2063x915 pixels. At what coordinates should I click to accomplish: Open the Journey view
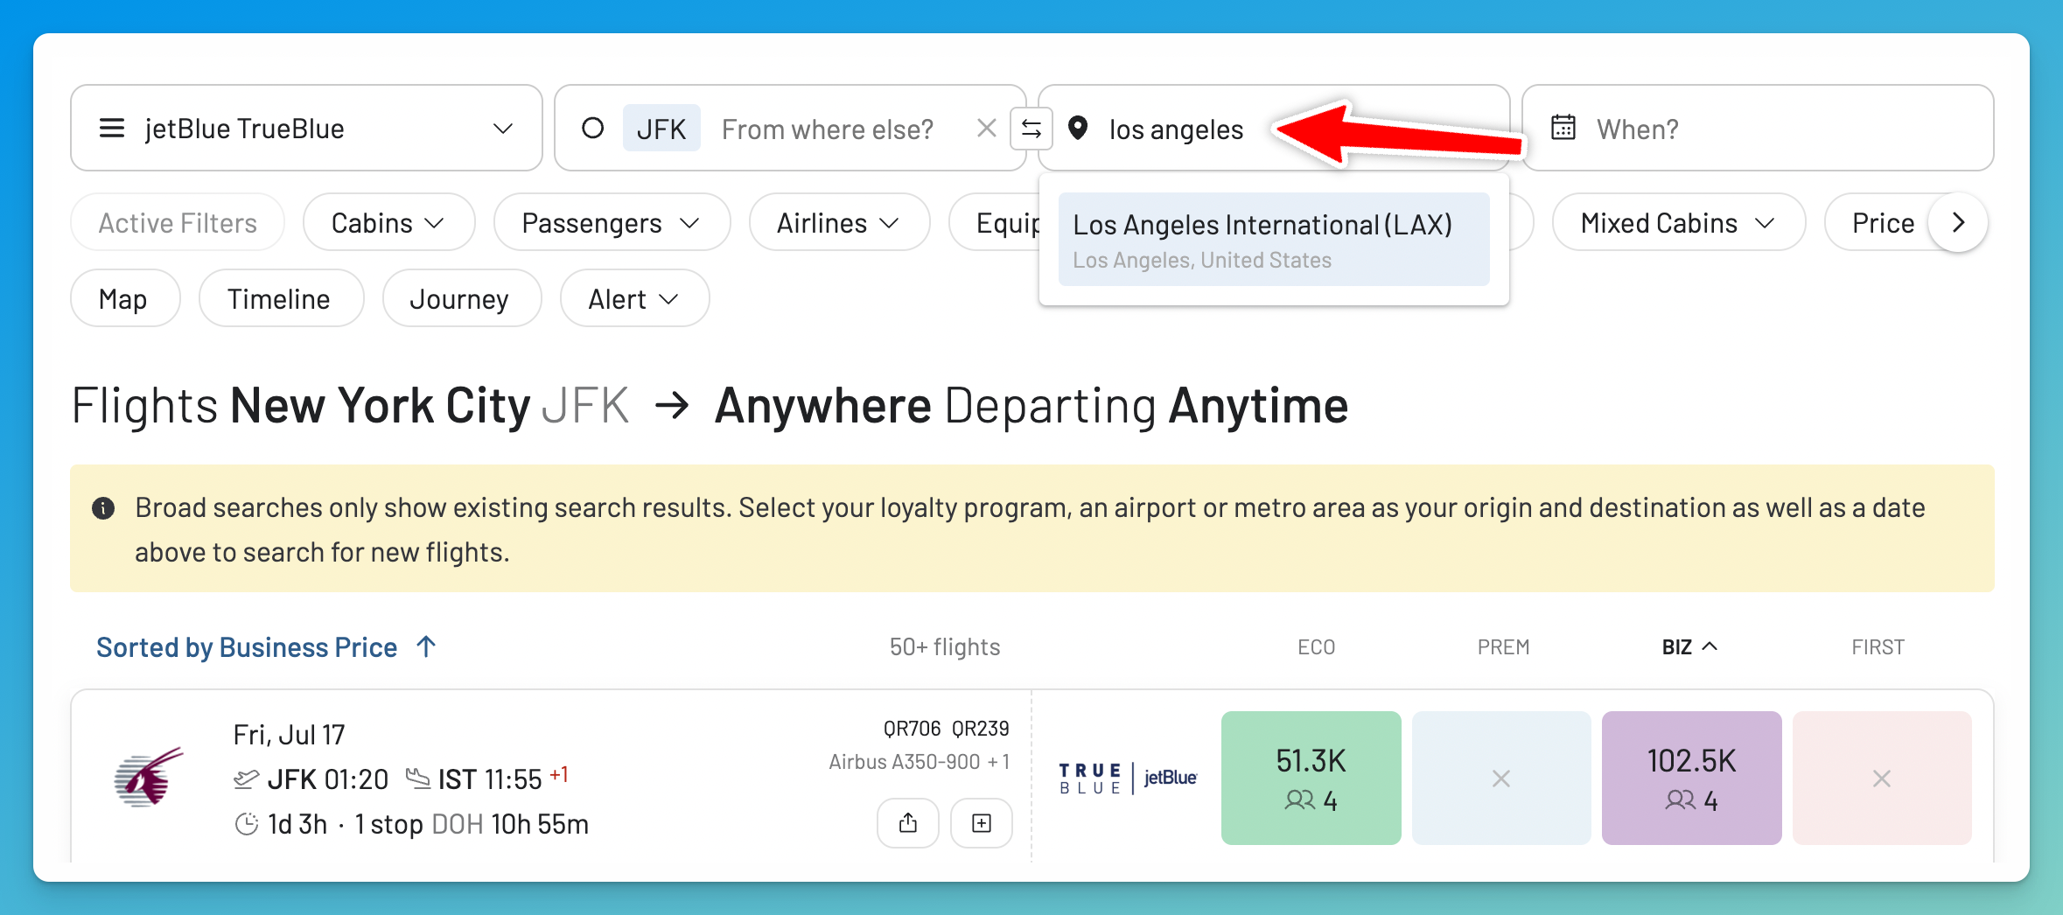click(461, 299)
